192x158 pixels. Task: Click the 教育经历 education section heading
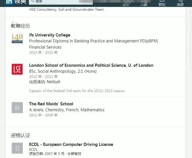(x=20, y=26)
